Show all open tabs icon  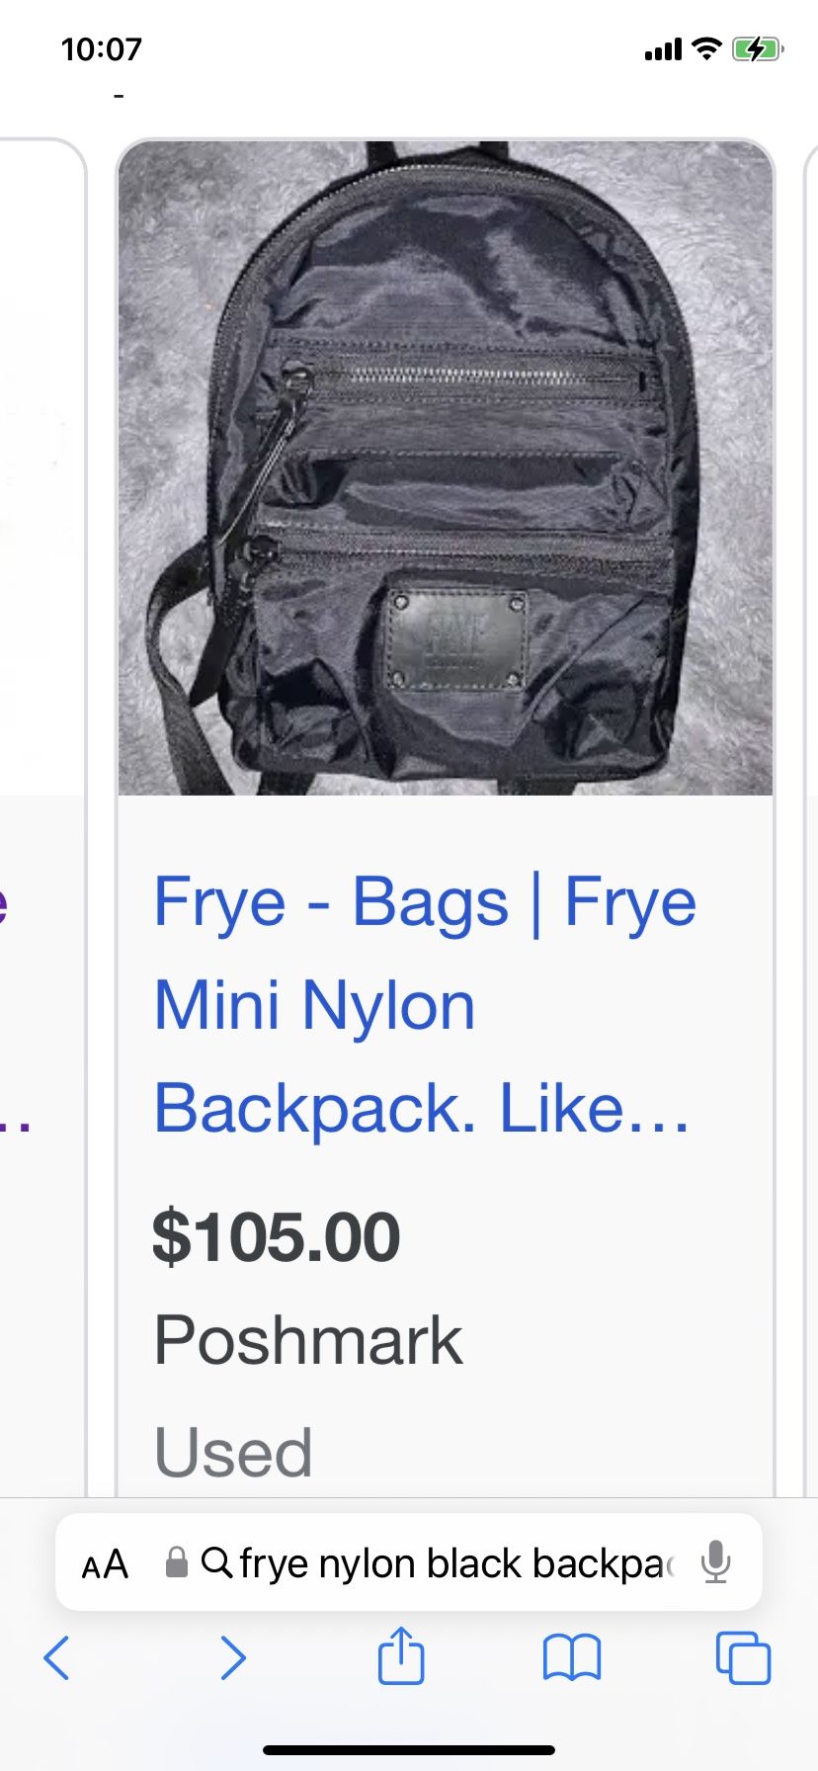pos(743,1657)
